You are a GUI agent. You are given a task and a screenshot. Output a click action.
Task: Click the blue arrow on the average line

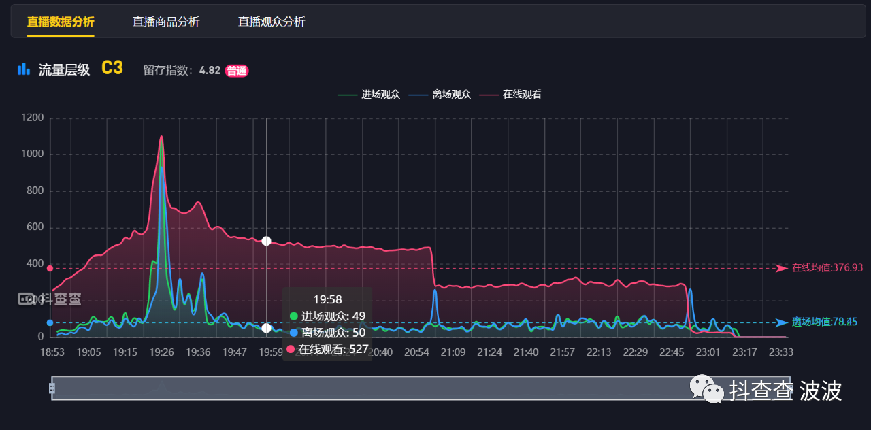[782, 322]
